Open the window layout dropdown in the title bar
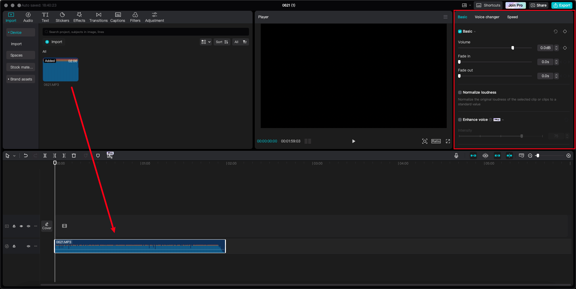 (x=466, y=5)
